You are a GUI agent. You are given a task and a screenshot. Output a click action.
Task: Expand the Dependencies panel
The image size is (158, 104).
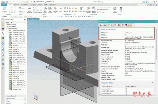coord(16,98)
